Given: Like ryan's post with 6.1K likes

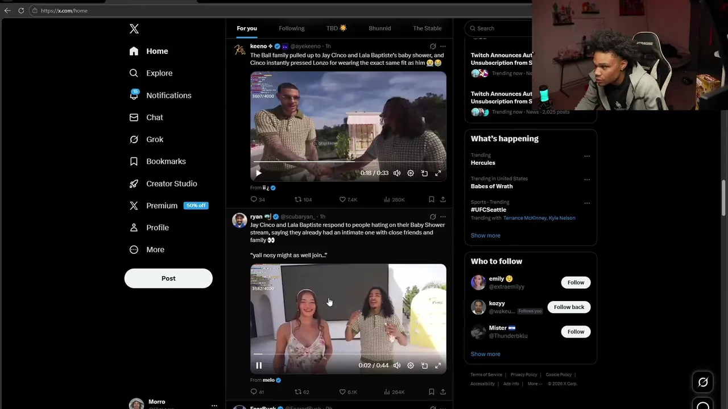Looking at the screenshot, I should tap(348, 392).
